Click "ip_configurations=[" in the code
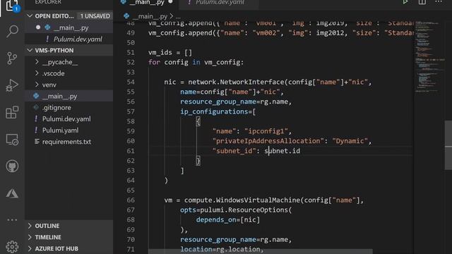This screenshot has width=452, height=254. pos(218,111)
